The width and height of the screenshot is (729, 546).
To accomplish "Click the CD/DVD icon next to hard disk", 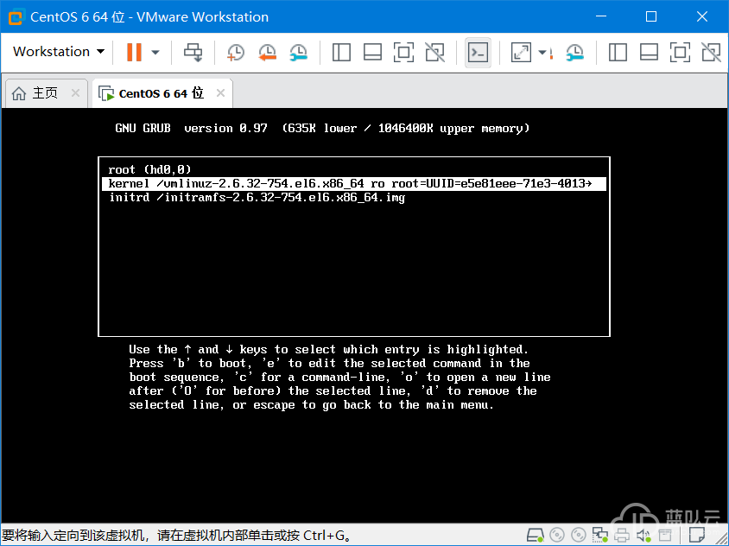I will pyautogui.click(x=557, y=536).
